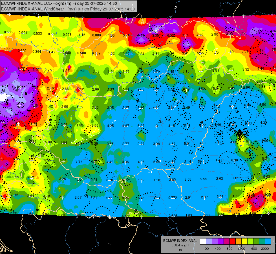Click wind shear value '0.533'
The width and height of the screenshot is (276, 254).
coord(38,34)
